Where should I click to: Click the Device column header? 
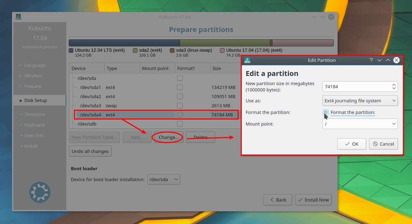click(x=87, y=68)
